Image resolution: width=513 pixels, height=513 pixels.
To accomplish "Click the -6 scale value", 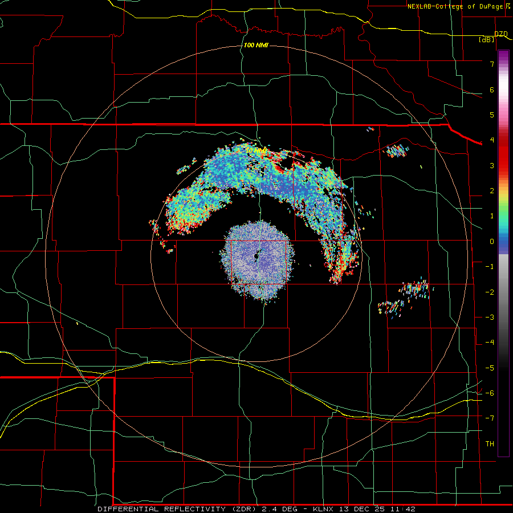I will point(490,393).
